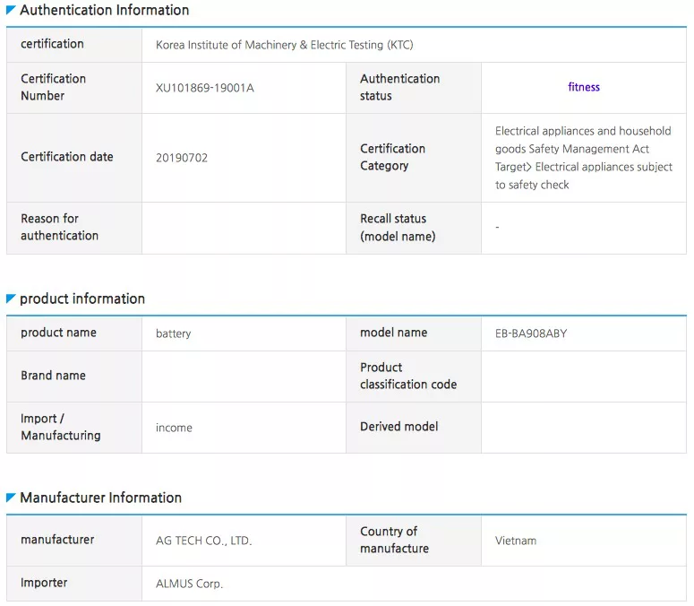Click the Manufacturer Information section heading
This screenshot has width=694, height=606.
101,498
